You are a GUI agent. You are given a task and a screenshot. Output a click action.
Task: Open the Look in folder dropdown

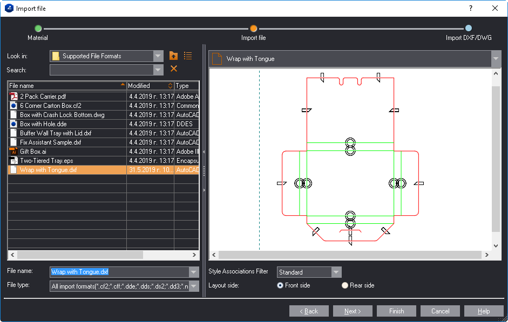tap(158, 56)
